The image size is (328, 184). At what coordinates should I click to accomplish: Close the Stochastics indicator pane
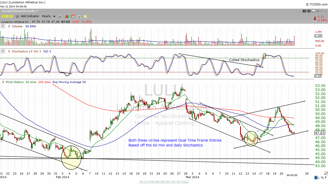tap(3, 51)
